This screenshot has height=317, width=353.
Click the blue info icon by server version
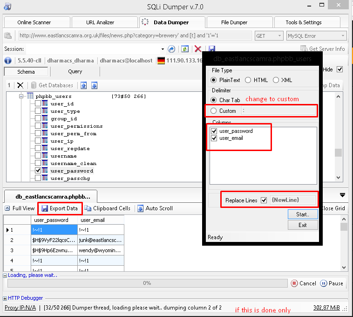[x=8, y=61]
